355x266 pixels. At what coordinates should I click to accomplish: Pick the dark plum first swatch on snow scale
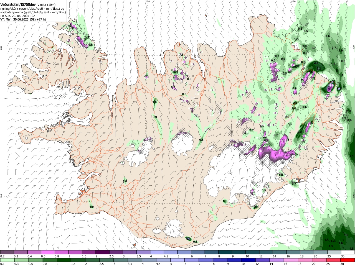point(7,252)
